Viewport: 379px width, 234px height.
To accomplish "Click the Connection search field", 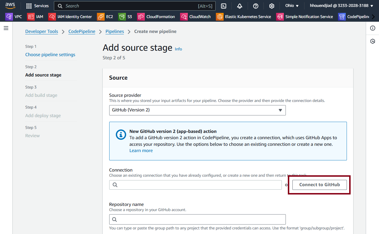I will click(x=196, y=185).
